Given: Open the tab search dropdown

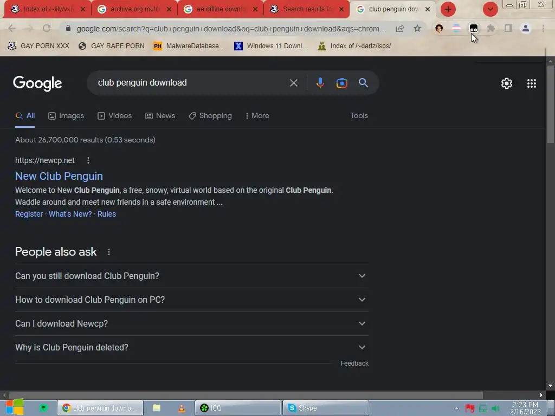Looking at the screenshot, I should click(x=490, y=9).
